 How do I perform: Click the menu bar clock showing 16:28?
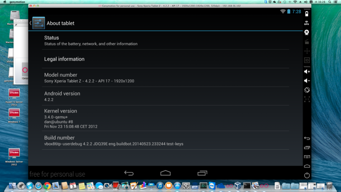pos(320,2)
